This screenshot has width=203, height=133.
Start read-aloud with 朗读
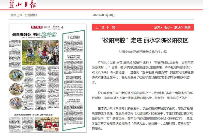tap(188, 27)
